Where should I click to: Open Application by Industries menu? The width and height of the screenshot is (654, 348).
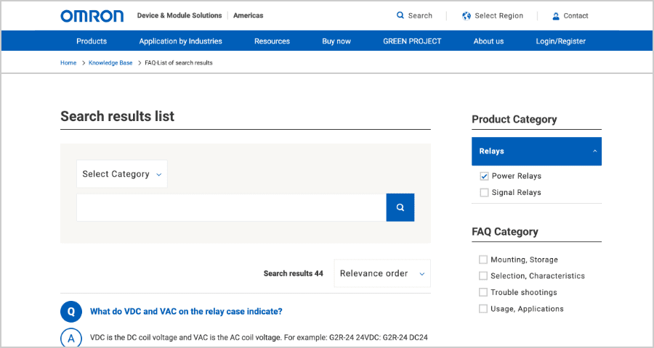pyautogui.click(x=181, y=41)
